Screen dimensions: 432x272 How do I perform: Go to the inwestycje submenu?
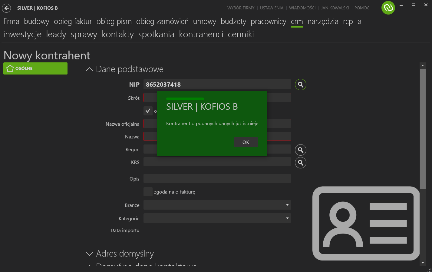click(x=22, y=35)
